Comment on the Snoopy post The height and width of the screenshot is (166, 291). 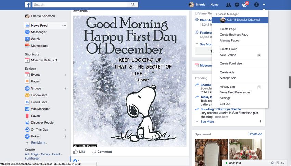[x=102, y=152]
